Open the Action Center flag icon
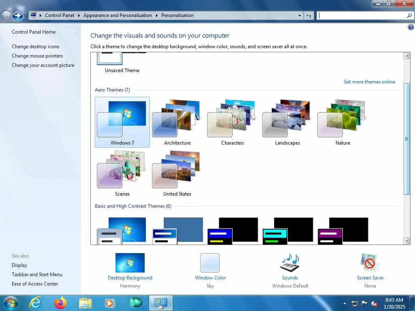415x311 pixels. tap(364, 303)
